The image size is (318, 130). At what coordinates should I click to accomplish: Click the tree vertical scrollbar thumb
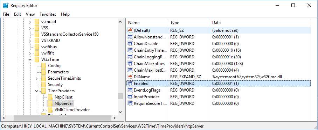click(120, 96)
